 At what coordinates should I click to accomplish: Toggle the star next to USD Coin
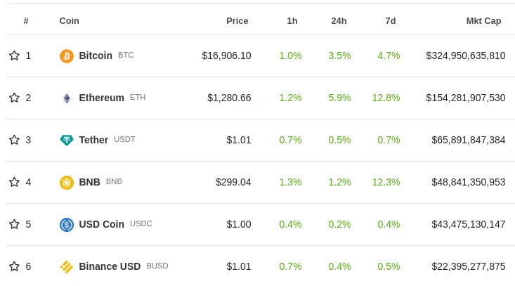pyautogui.click(x=14, y=224)
